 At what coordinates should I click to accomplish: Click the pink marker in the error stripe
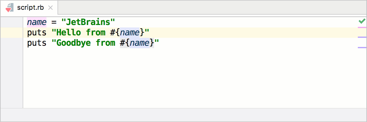point(362,27)
